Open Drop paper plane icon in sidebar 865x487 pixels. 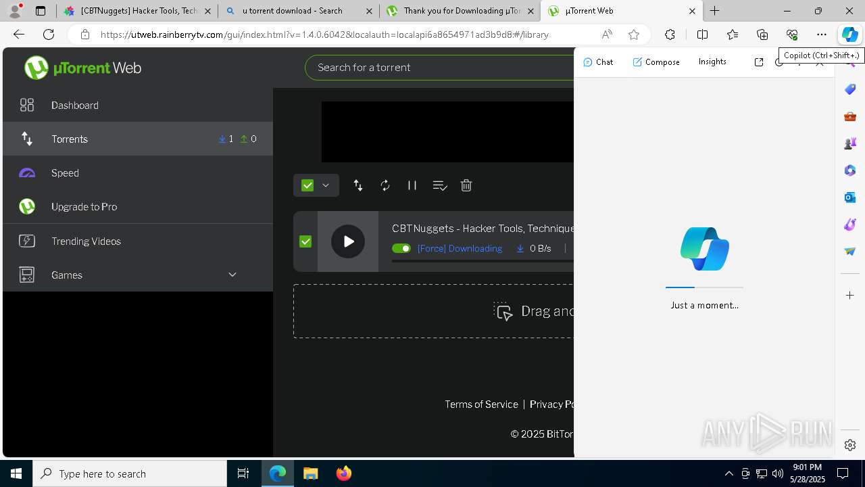(850, 252)
